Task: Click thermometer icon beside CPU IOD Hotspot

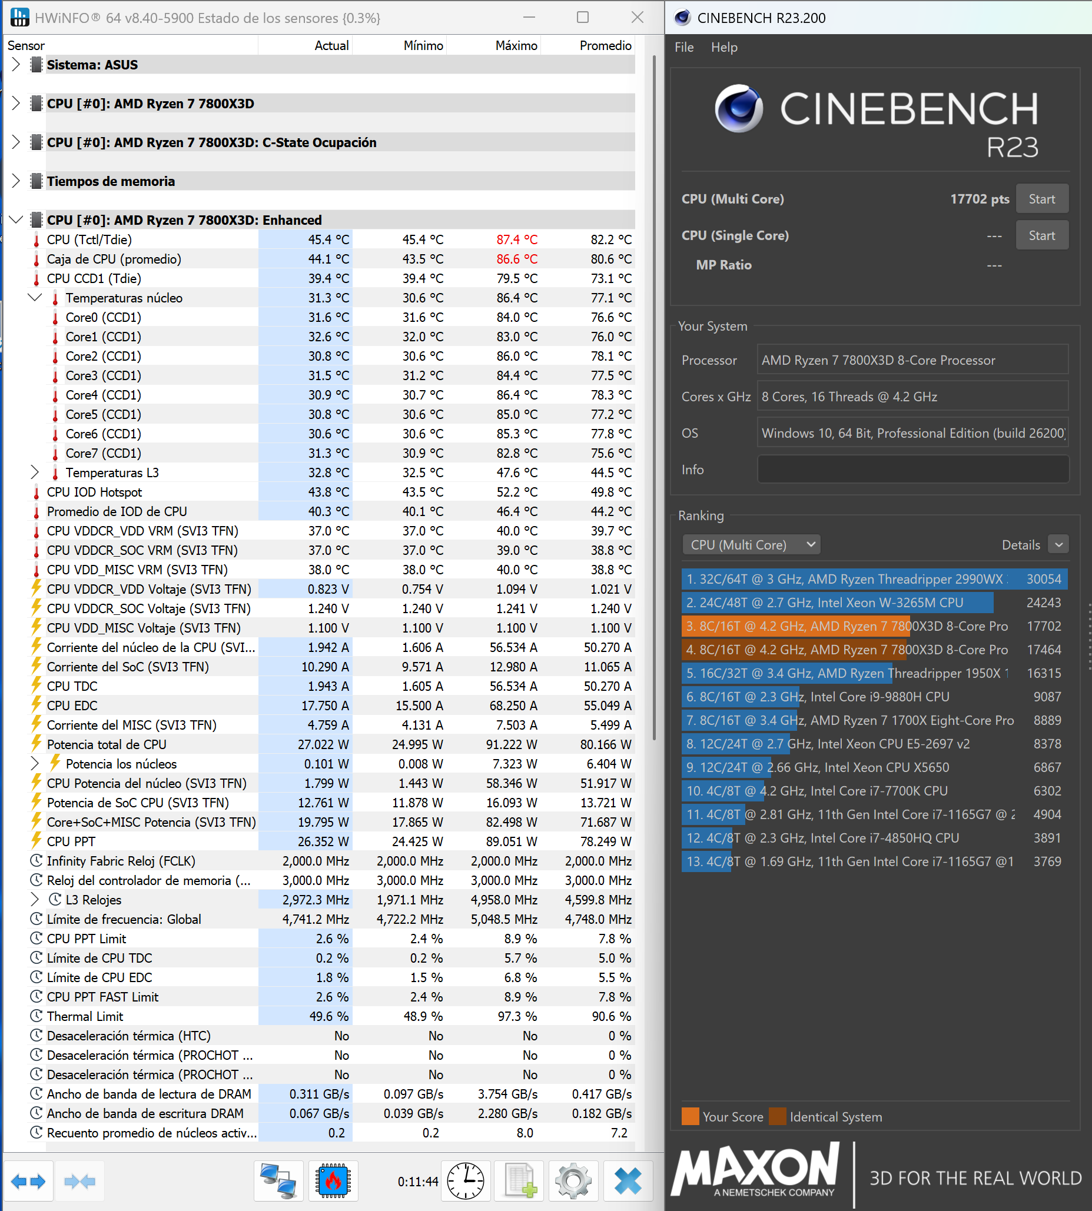Action: (x=36, y=493)
